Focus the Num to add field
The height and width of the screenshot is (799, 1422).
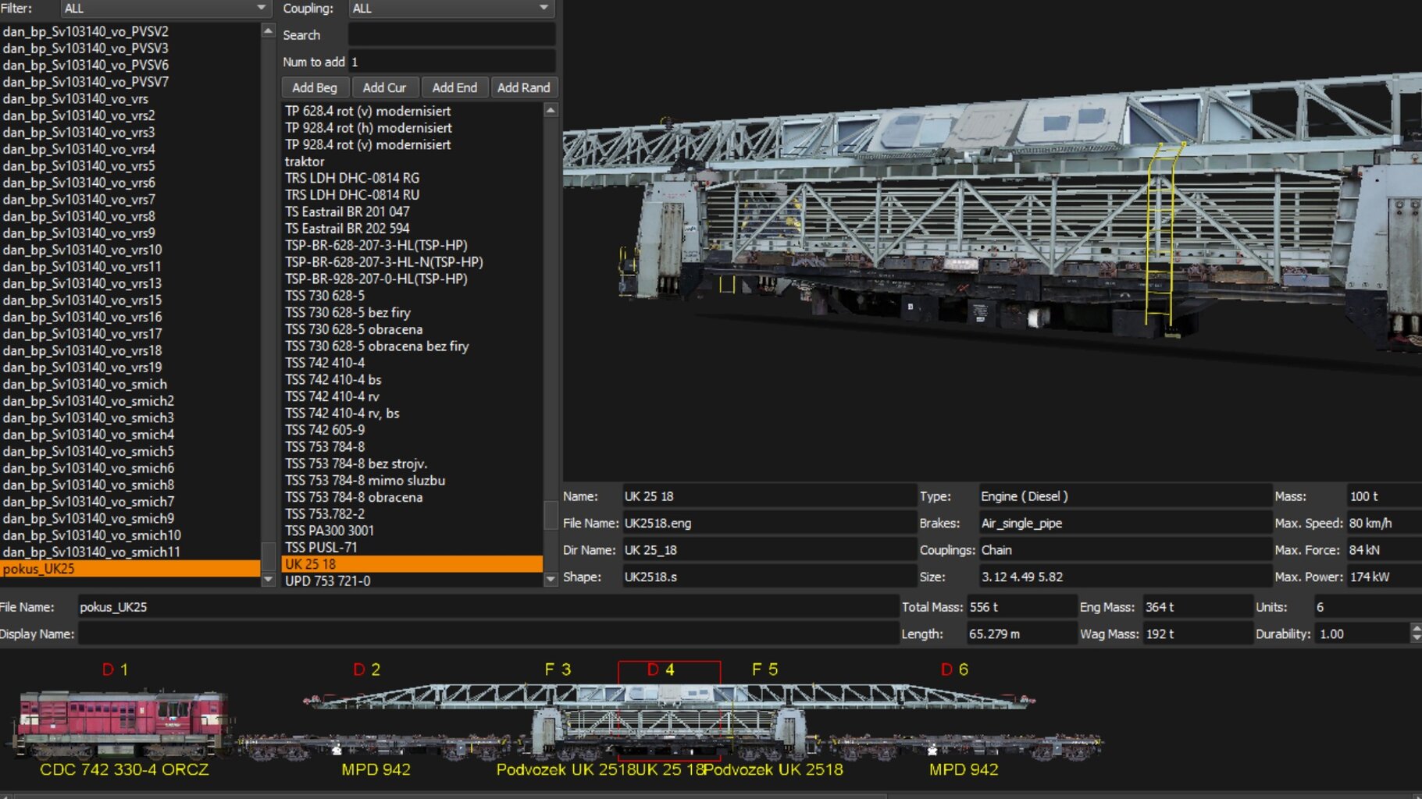451,62
